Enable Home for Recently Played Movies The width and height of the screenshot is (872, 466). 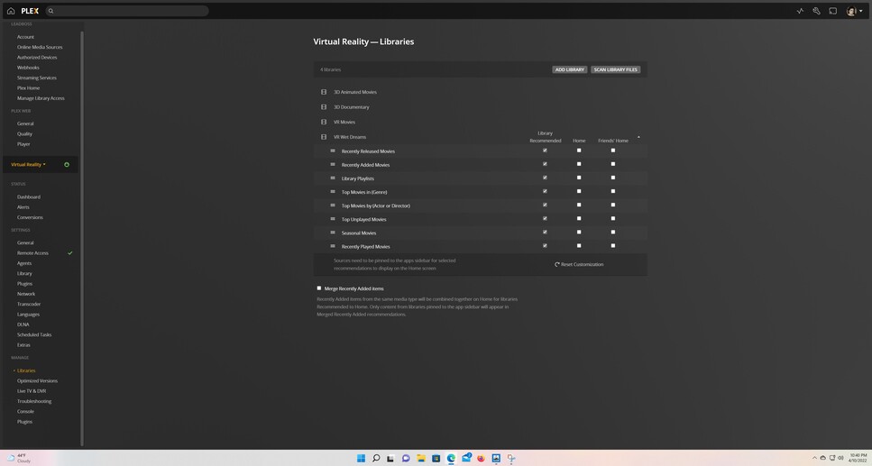click(x=579, y=246)
